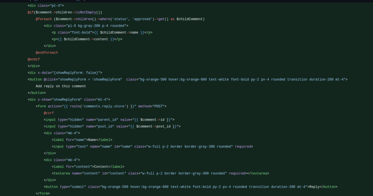
Task: Click the @endif directive
Action: (x=34, y=59)
